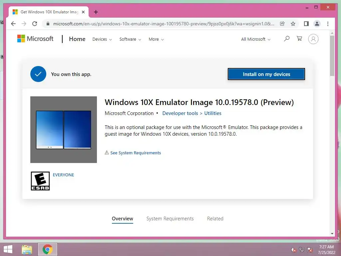Sign in via account avatar icon

tap(313, 39)
